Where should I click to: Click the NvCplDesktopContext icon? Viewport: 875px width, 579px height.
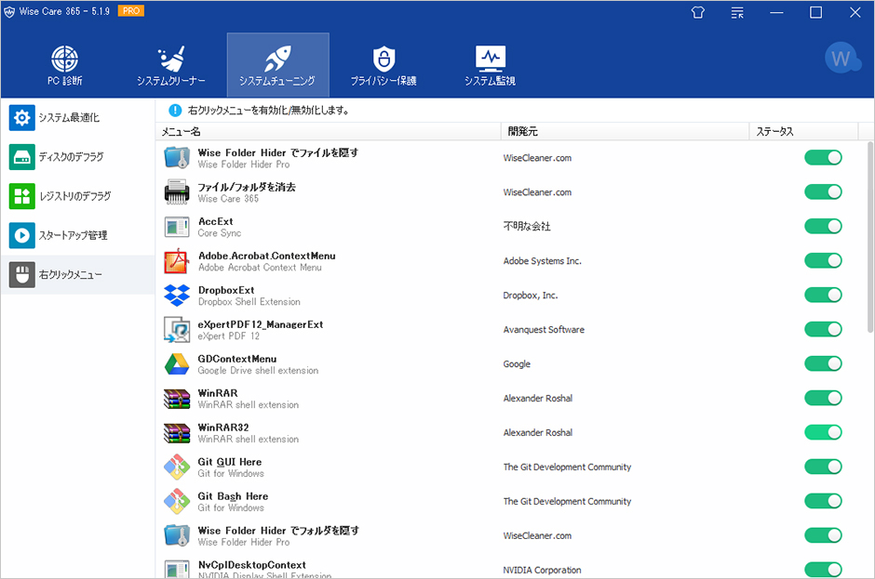177,569
